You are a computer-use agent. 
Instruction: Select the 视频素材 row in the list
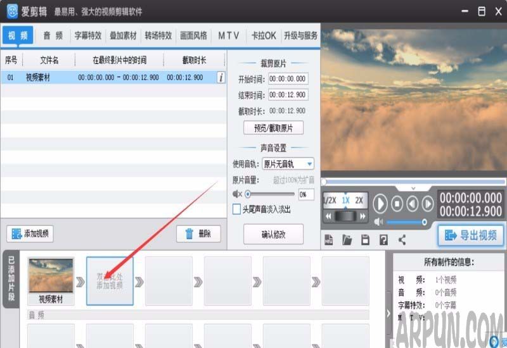click(x=113, y=77)
